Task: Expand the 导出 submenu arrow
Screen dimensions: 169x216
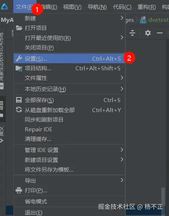Action: (x=122, y=180)
